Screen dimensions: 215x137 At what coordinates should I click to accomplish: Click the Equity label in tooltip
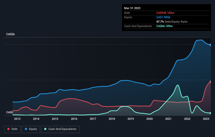128,17
